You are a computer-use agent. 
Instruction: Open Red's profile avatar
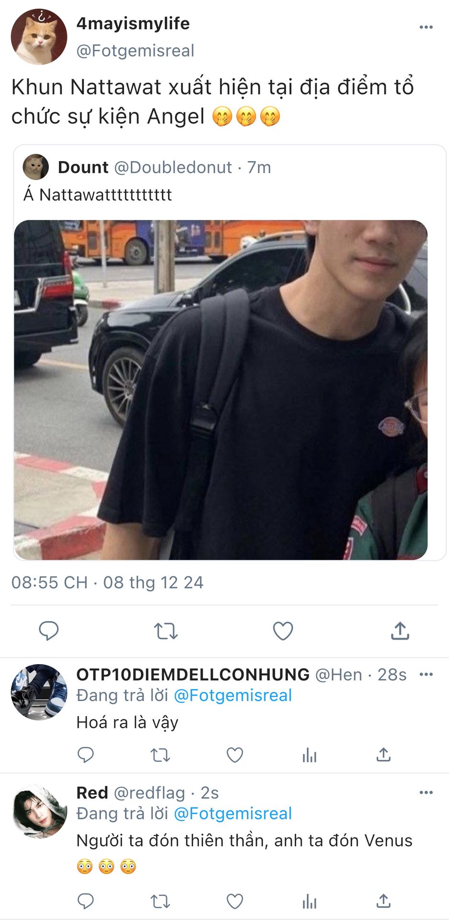pyautogui.click(x=39, y=810)
